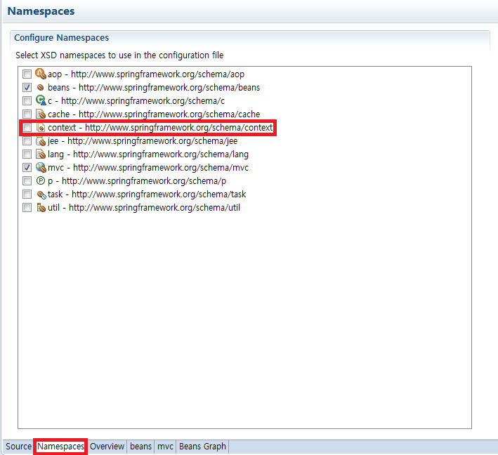Uncheck the beans namespace checkbox
Image resolution: width=498 pixels, height=455 pixels.
(x=27, y=87)
